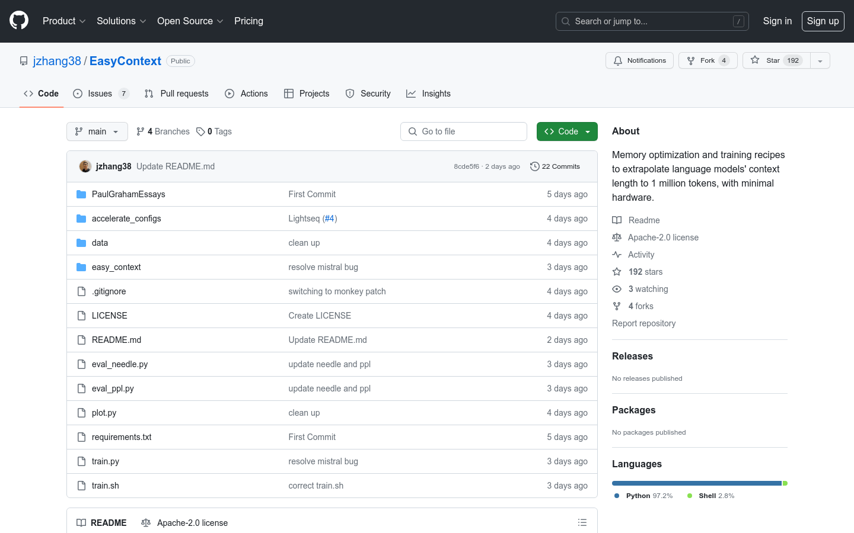Select the README tab below the file list

[x=101, y=522]
